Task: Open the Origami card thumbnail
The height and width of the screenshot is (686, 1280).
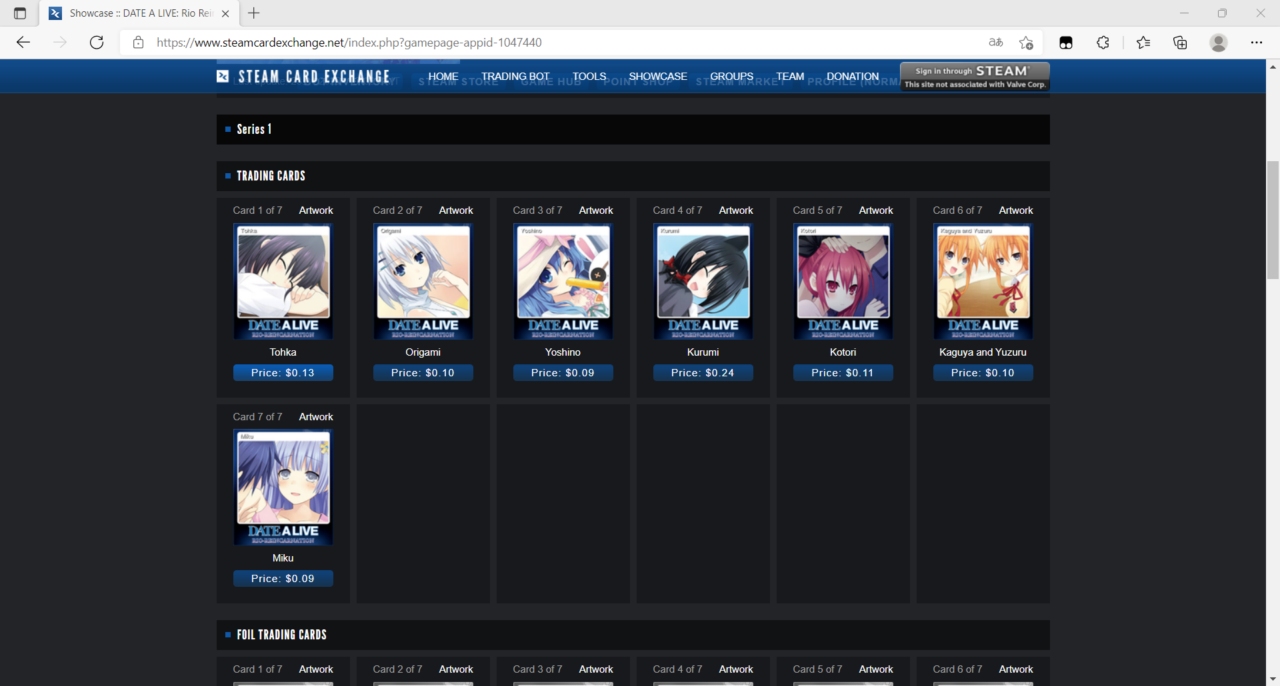Action: 423,281
